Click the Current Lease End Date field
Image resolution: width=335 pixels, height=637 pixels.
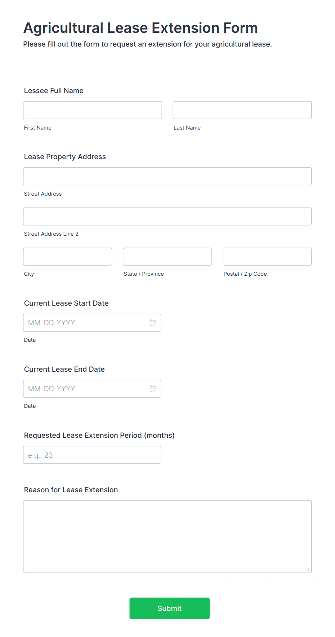coord(92,389)
